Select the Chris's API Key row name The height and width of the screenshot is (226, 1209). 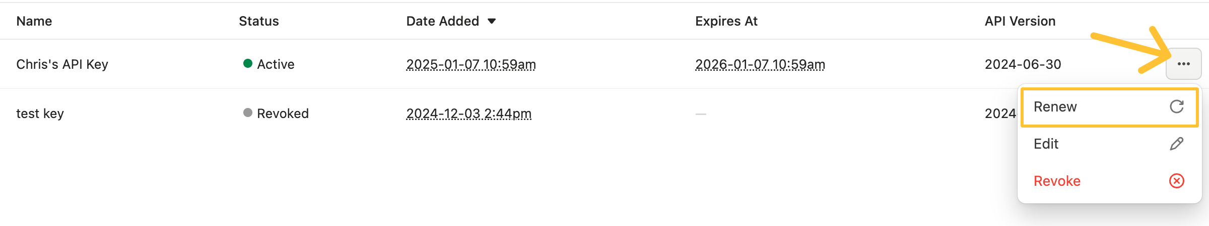click(62, 64)
